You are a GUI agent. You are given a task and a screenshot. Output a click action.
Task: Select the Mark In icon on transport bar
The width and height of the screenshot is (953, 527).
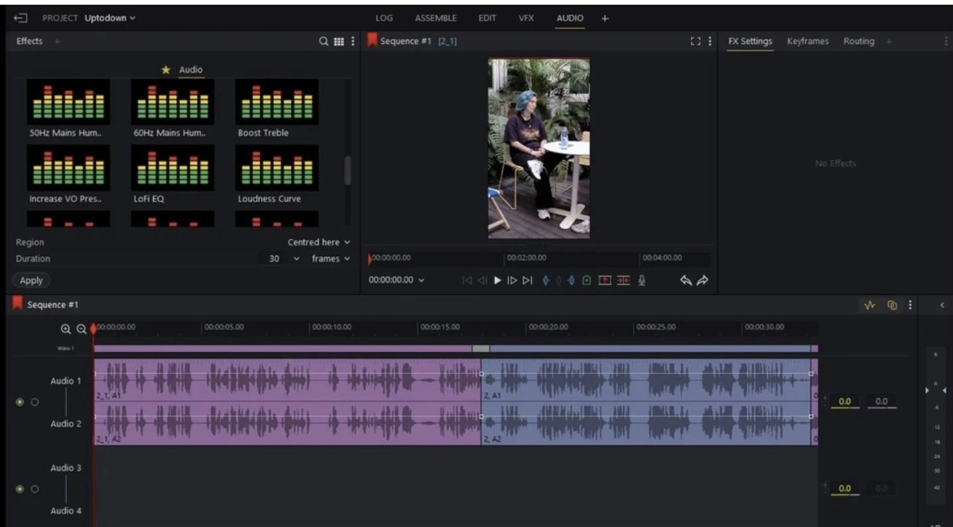coord(547,281)
